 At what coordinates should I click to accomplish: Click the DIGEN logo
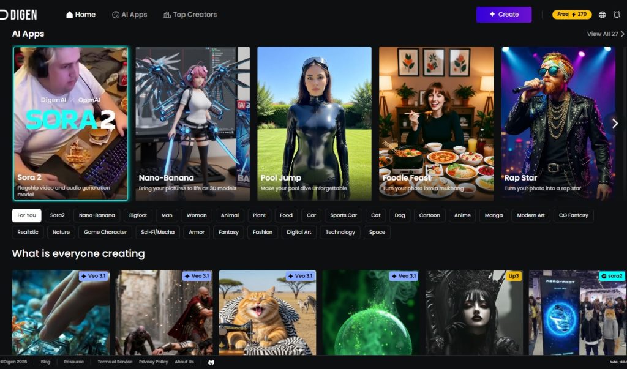[18, 14]
